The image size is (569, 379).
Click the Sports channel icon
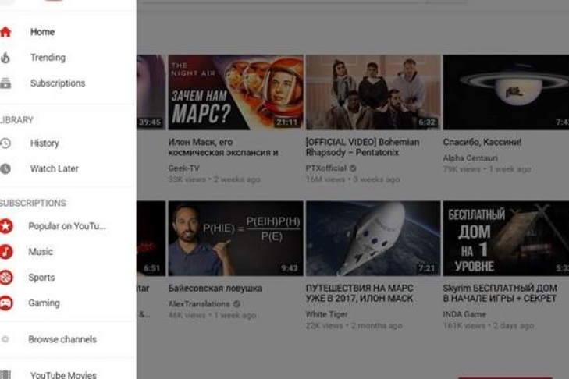(x=5, y=278)
